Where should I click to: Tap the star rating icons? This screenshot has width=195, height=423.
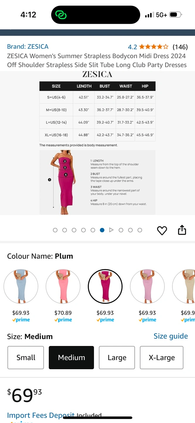point(154,47)
